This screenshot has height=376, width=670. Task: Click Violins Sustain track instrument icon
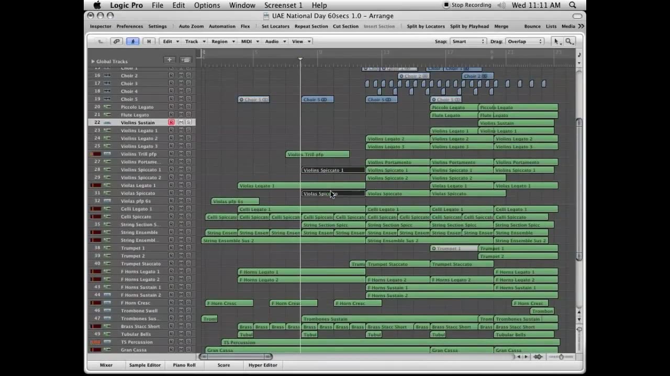pos(107,123)
